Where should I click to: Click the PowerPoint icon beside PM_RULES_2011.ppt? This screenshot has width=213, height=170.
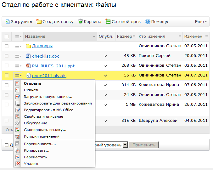pos(28,66)
